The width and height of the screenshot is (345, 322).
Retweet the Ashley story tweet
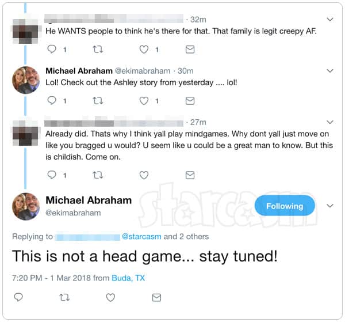click(98, 101)
